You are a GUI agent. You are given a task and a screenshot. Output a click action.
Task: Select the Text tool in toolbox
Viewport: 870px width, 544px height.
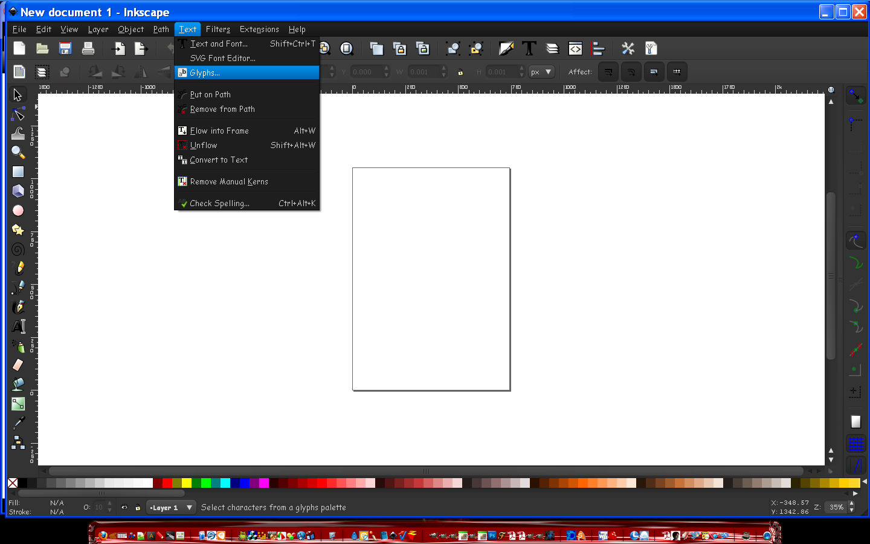point(18,326)
